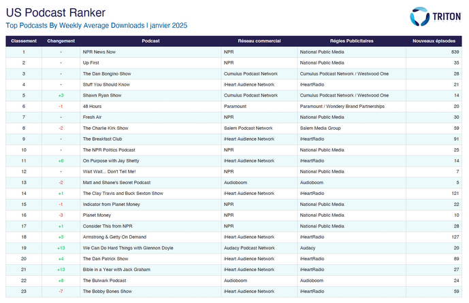The width and height of the screenshot is (469, 303).
Task: Click the Règles Publicitaires column header
Action: coord(351,41)
